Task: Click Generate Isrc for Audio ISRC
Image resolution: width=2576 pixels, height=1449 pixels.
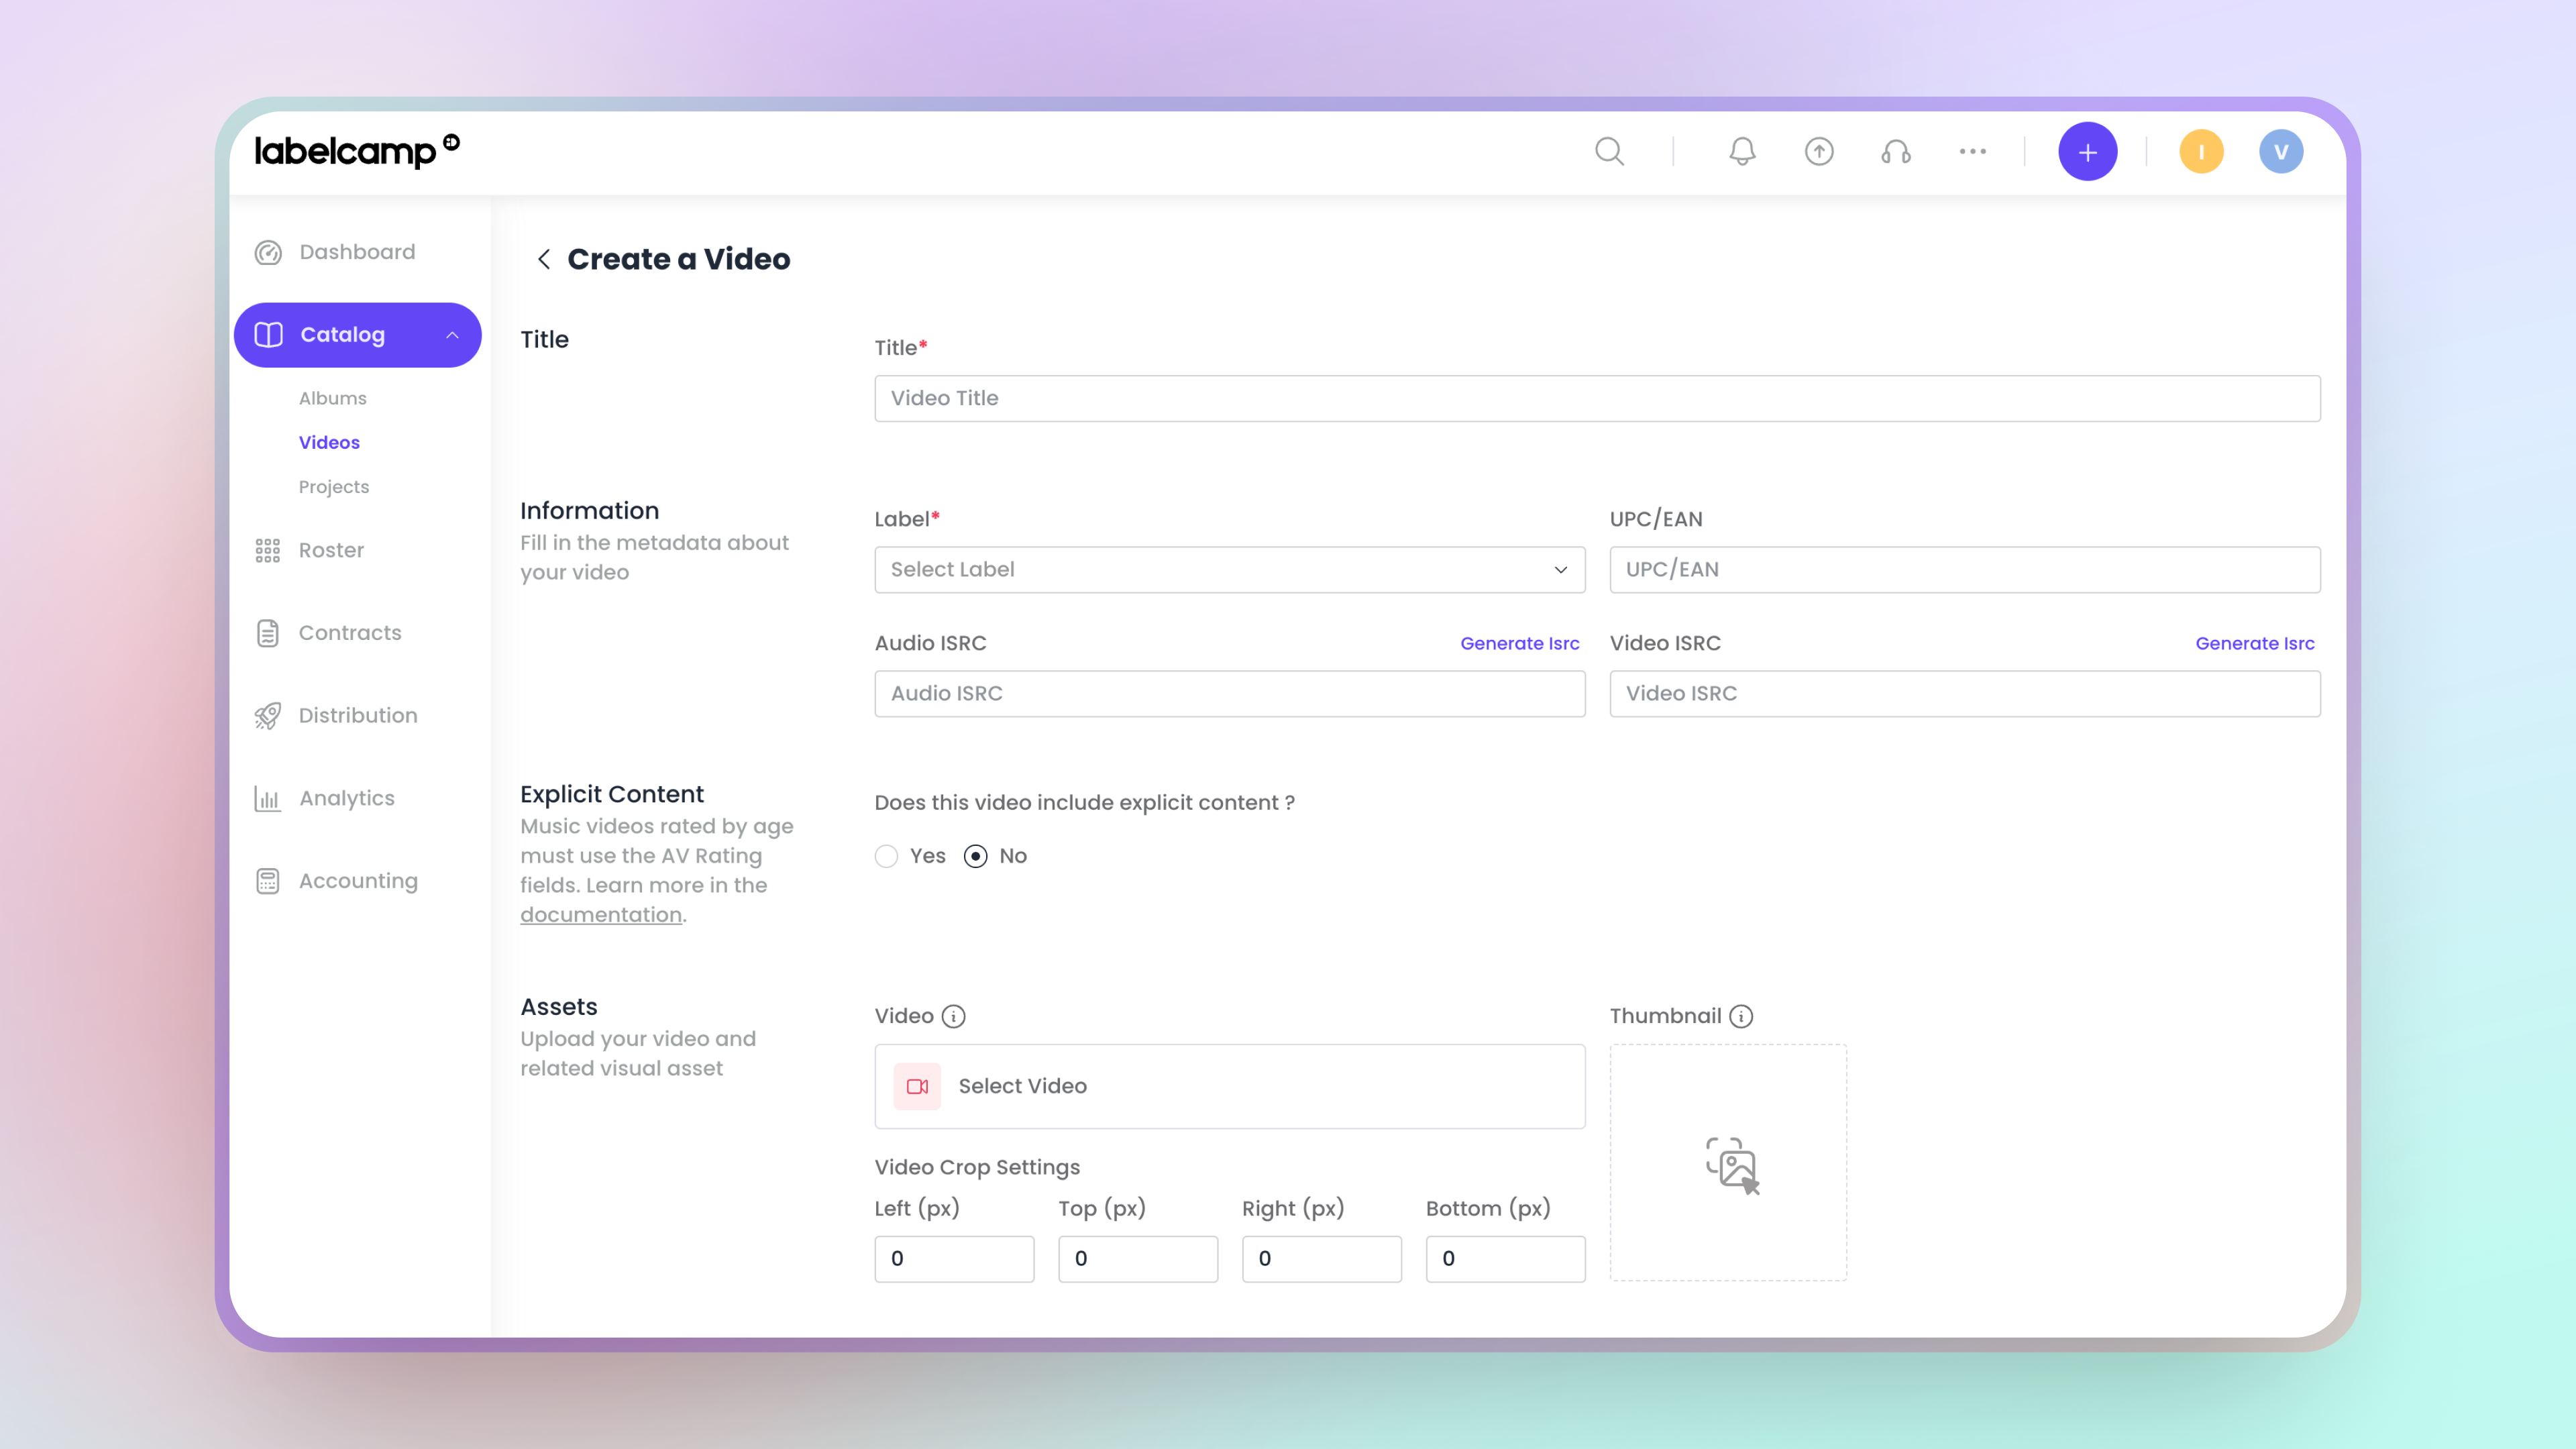Action: [1519, 643]
